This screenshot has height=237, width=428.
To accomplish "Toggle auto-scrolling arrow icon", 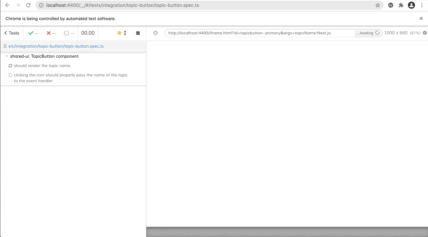I will click(x=125, y=33).
